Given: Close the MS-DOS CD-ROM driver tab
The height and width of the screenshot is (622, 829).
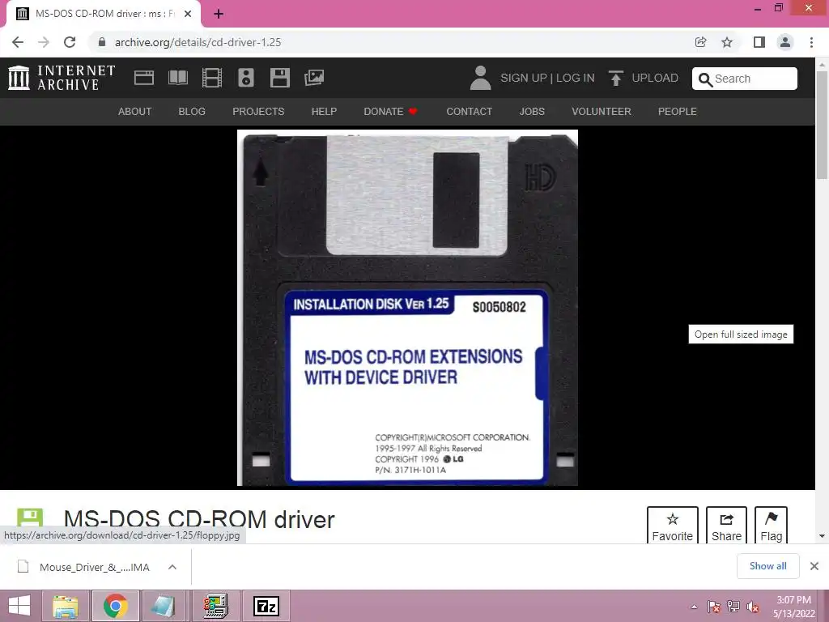Looking at the screenshot, I should tap(188, 14).
